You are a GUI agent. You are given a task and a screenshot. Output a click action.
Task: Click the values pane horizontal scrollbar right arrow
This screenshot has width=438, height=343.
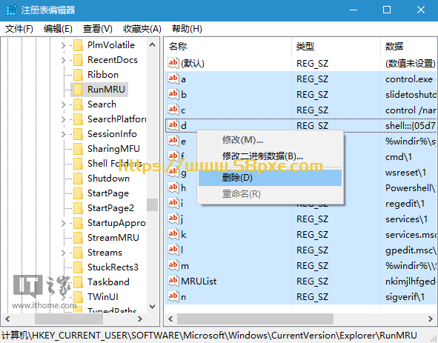click(431, 319)
